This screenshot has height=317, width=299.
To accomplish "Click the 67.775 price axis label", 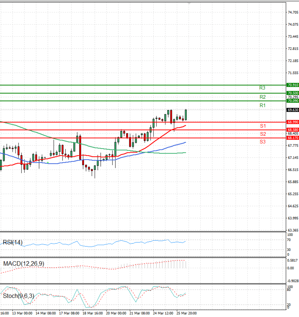I will [x=293, y=146].
